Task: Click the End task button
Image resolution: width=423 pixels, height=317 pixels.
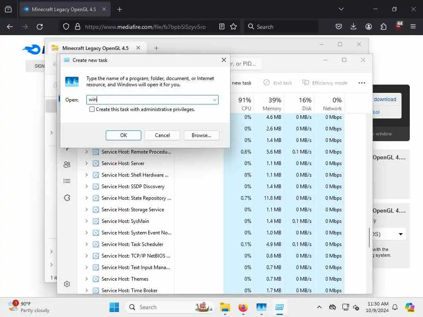Action: pos(278,83)
